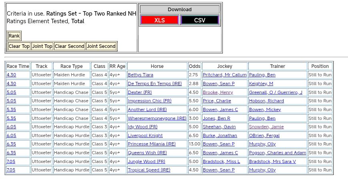Select the Clear Top filter
Viewport: 348px width, 191px height.
(19, 46)
